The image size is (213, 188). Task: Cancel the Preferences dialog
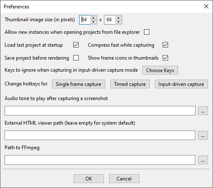[124, 179]
